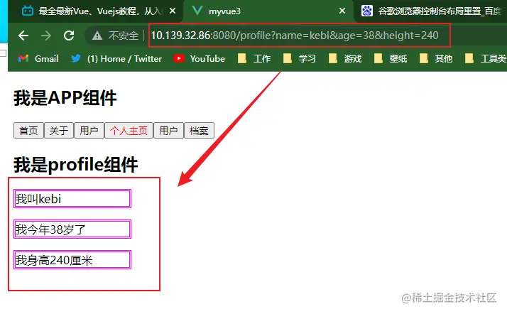Click the 档案 button
This screenshot has height=314, width=507.
pyautogui.click(x=199, y=130)
